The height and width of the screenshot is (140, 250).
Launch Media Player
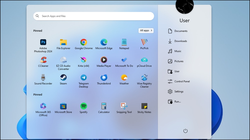[x=104, y=62]
